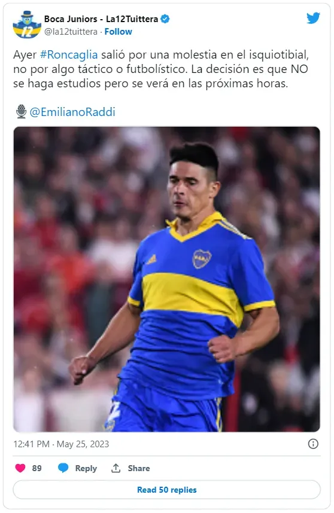Open the La12Tuittera profile avatar
Viewport: 334px width, 513px height.
27,25
